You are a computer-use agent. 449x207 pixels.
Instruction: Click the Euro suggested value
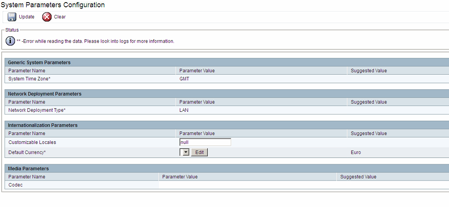coord(356,152)
